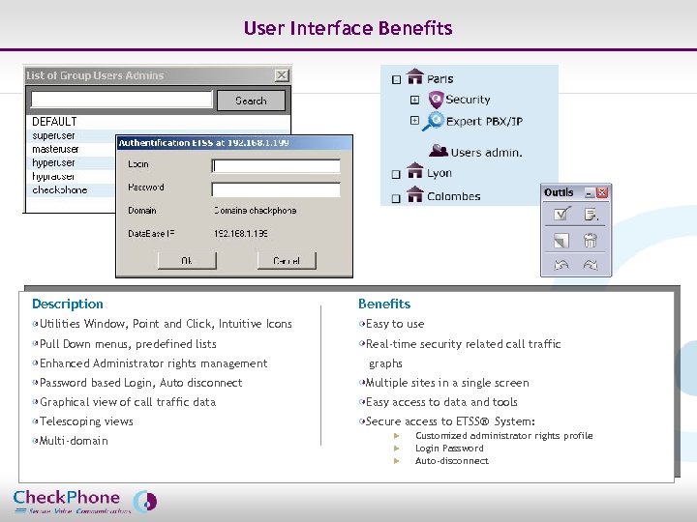Click the redo arrow in Outils palette
This screenshot has width=697, height=522.
pyautogui.click(x=591, y=265)
